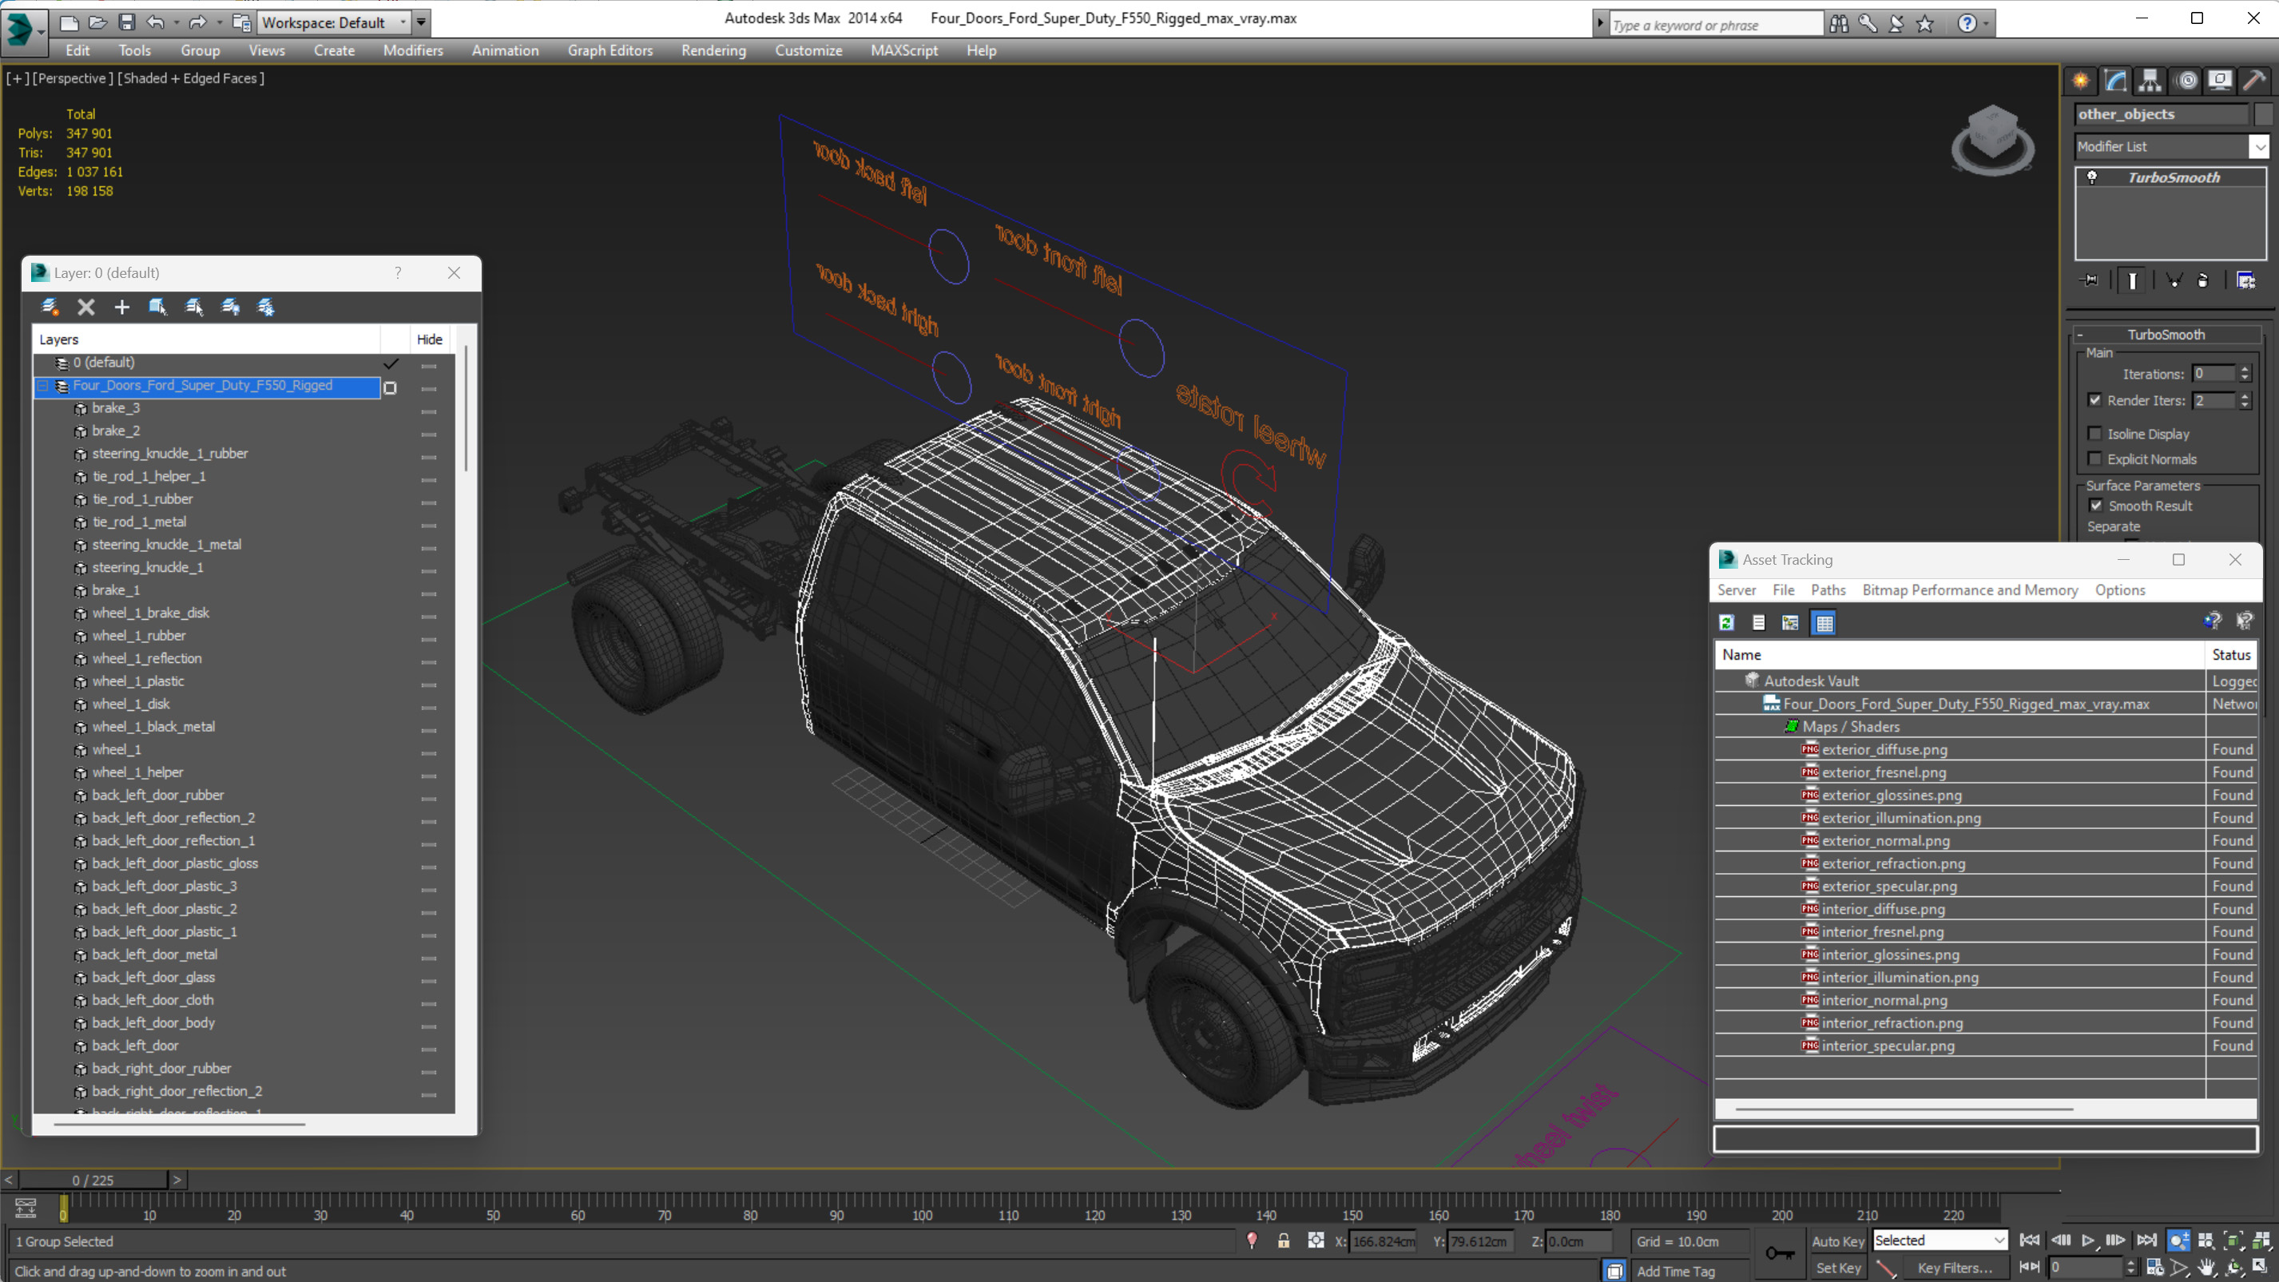The height and width of the screenshot is (1282, 2279).
Task: Click the Open File toolbar icon
Action: coord(98,22)
